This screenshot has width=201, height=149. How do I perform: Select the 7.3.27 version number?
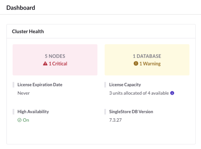click(x=115, y=120)
